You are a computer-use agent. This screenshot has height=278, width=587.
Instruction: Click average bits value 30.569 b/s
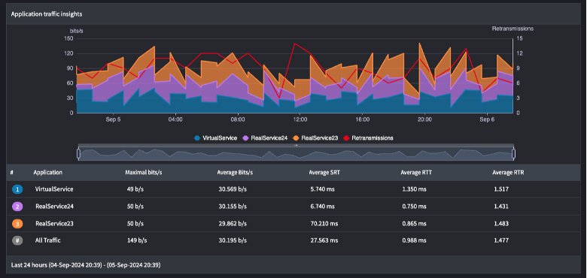(233, 189)
